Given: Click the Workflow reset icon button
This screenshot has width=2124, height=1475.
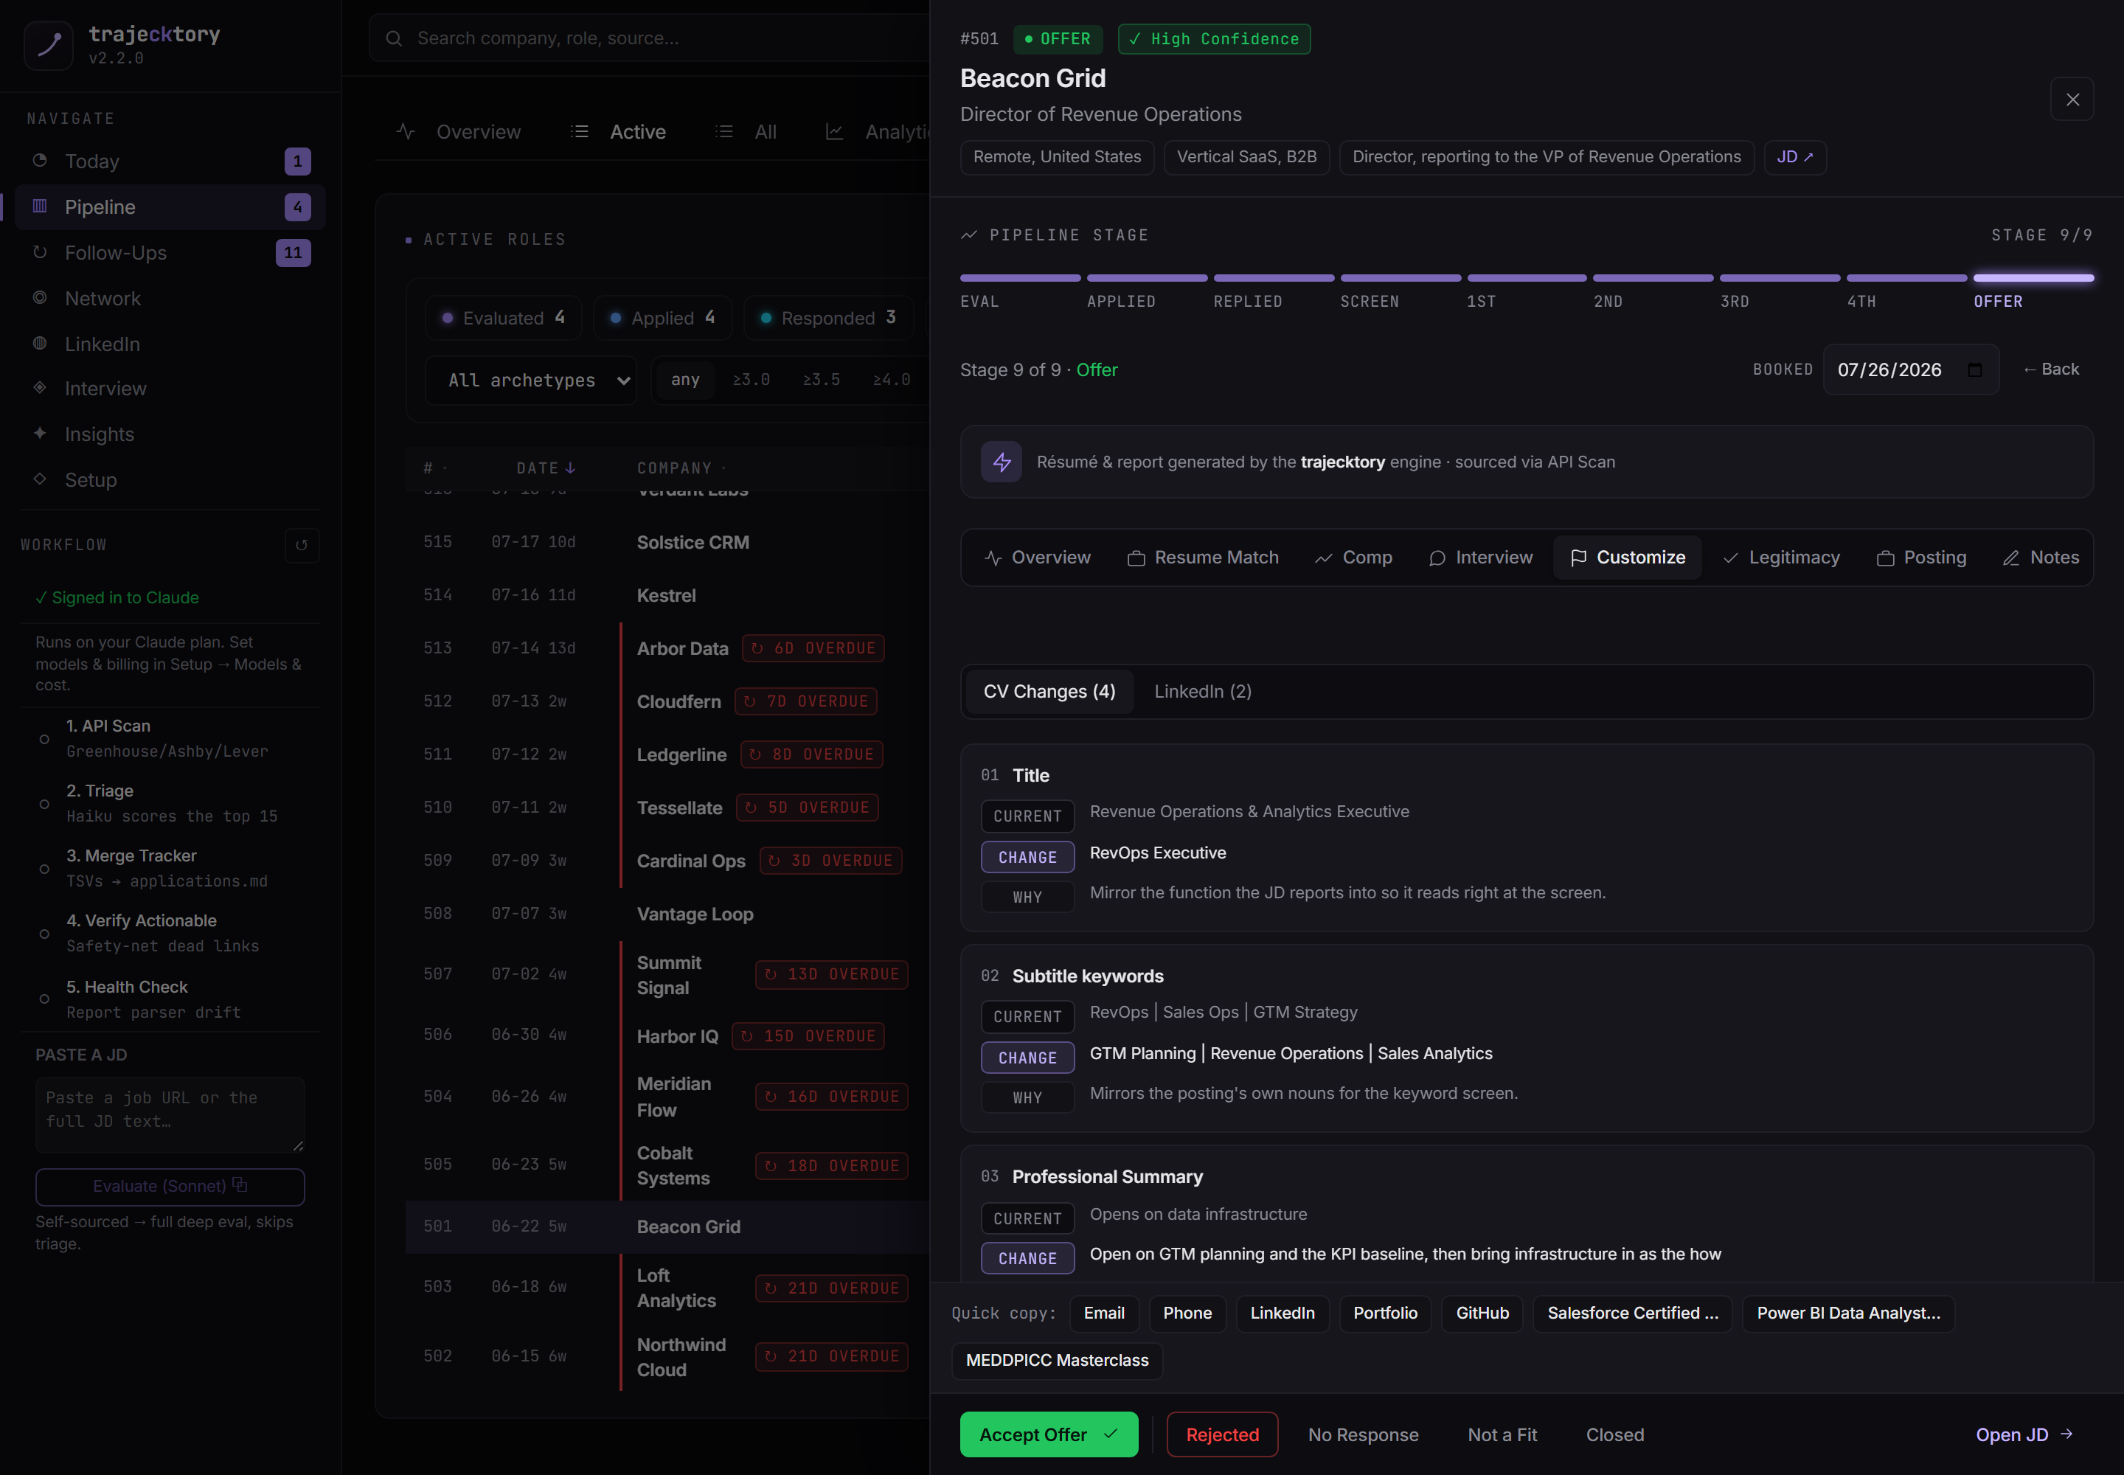Looking at the screenshot, I should click(302, 545).
